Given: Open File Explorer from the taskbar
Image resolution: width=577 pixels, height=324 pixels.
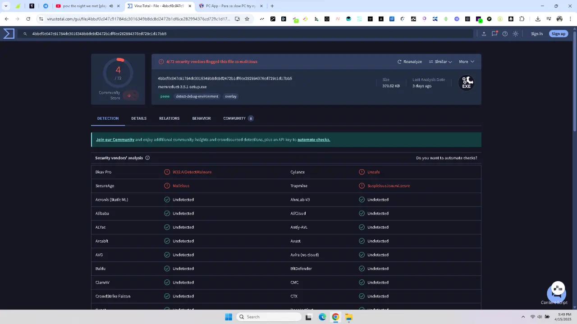Looking at the screenshot, I should [348, 317].
